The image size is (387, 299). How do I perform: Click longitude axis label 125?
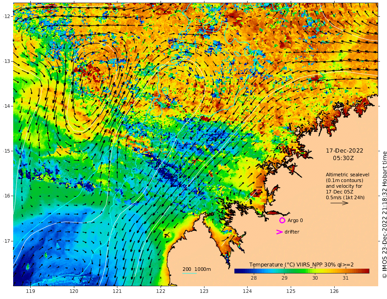pos(291,291)
